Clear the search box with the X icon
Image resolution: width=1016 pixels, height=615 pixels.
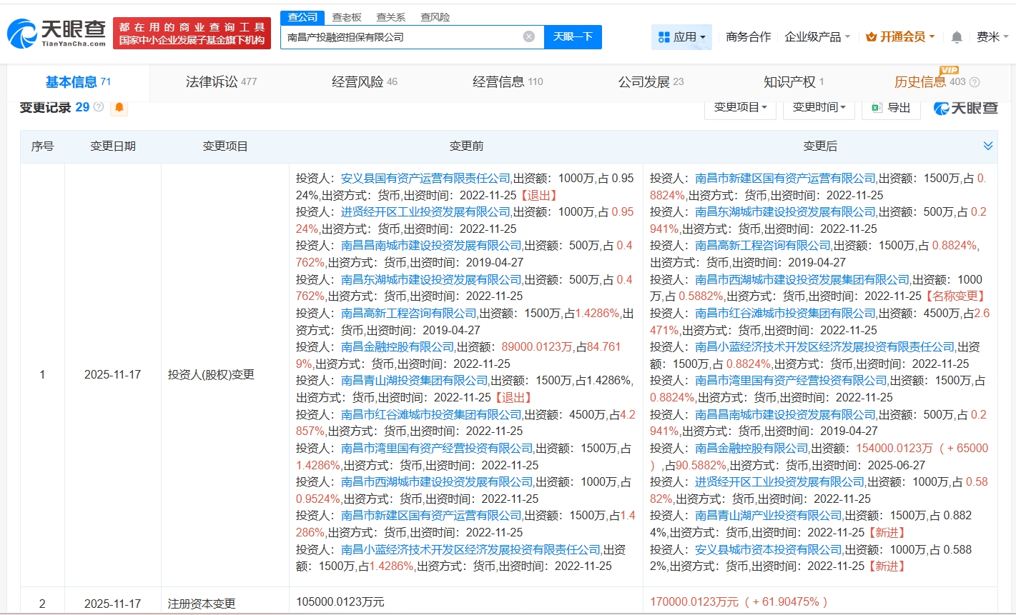529,36
